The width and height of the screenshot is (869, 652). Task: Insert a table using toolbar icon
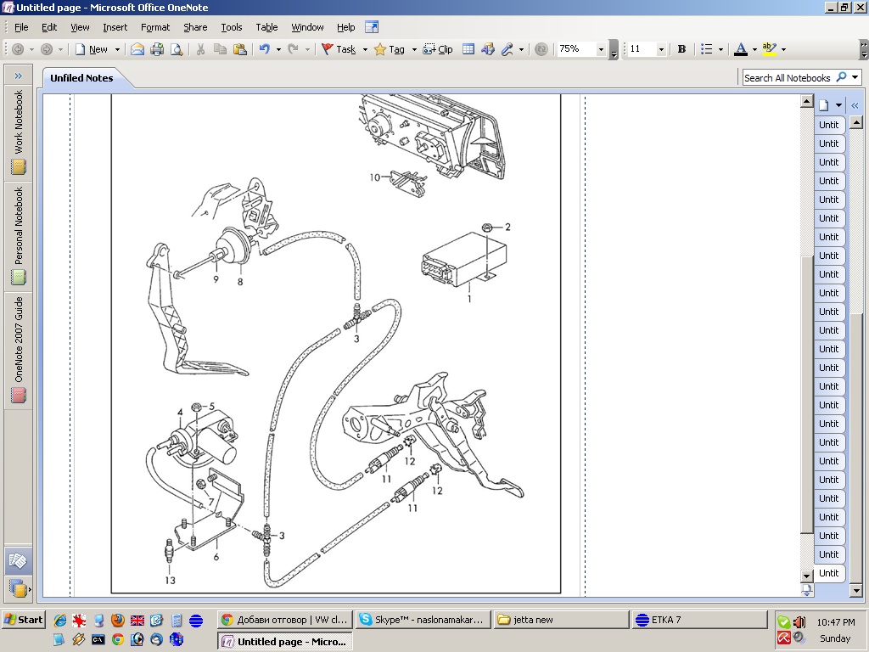pos(468,49)
